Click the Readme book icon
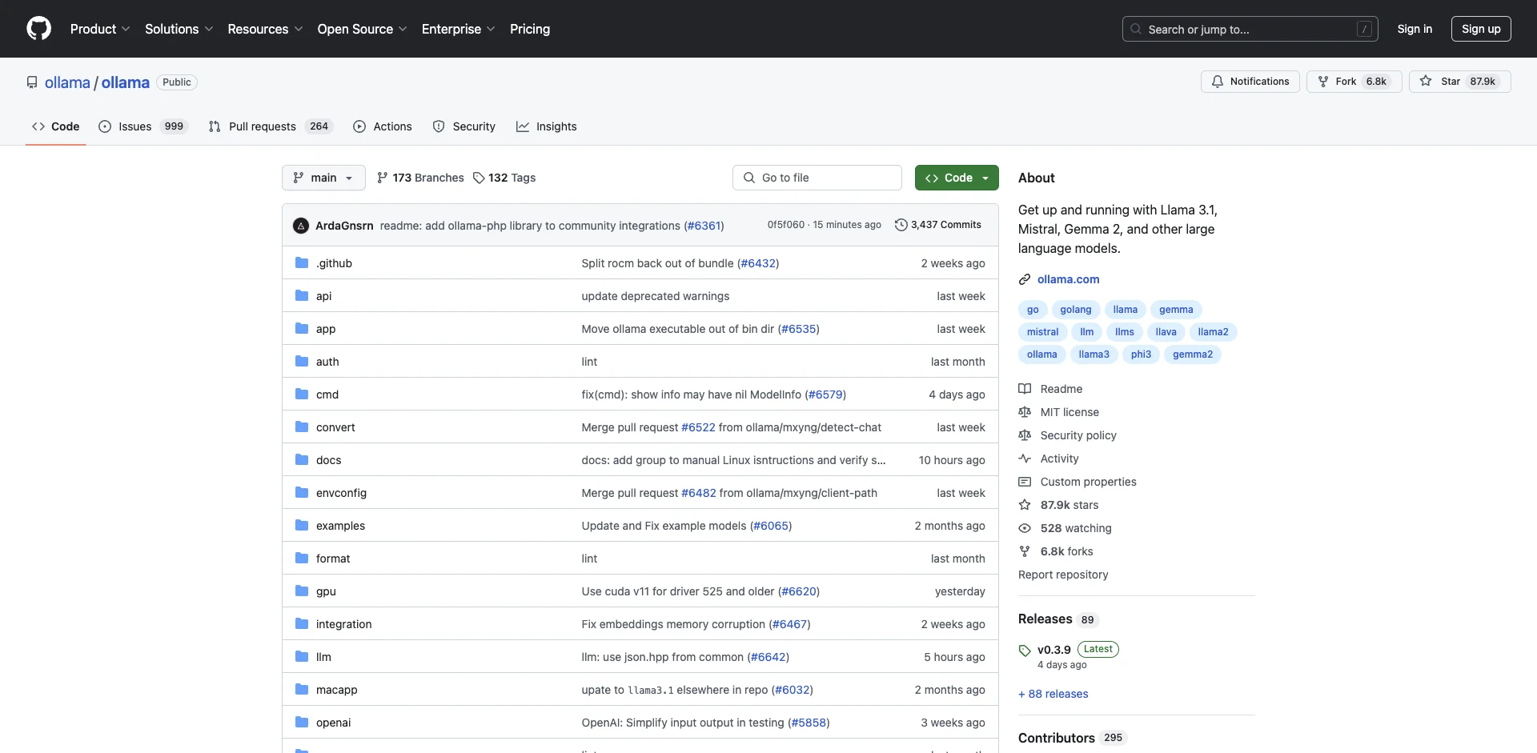 [x=1025, y=389]
